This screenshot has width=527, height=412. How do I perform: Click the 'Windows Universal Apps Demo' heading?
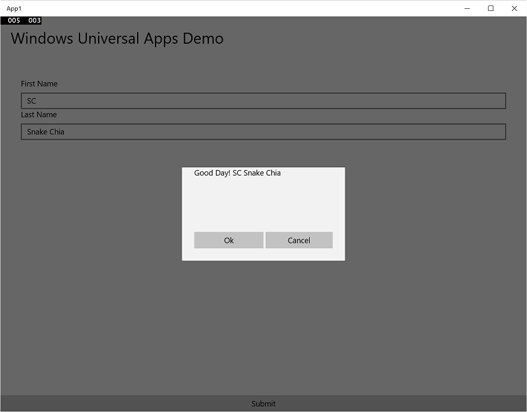[117, 38]
